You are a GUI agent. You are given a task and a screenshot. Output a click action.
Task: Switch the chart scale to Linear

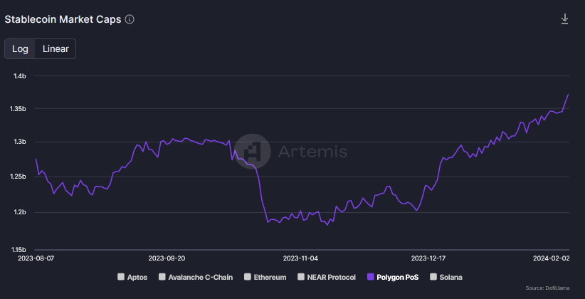click(56, 48)
